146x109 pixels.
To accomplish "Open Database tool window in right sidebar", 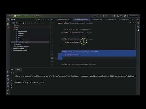I will [138, 27].
